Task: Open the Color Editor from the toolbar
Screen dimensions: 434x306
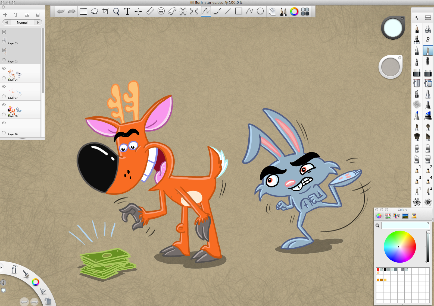Action: [294, 11]
